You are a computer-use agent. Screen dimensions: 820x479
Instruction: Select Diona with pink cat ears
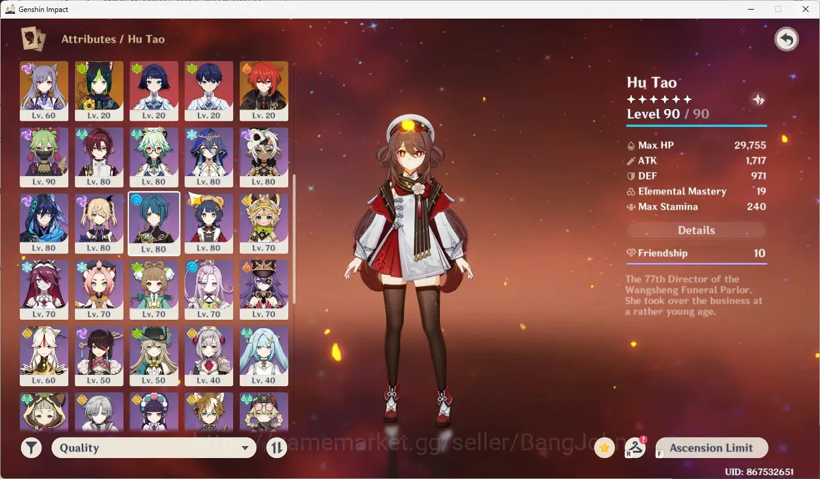[x=99, y=290]
